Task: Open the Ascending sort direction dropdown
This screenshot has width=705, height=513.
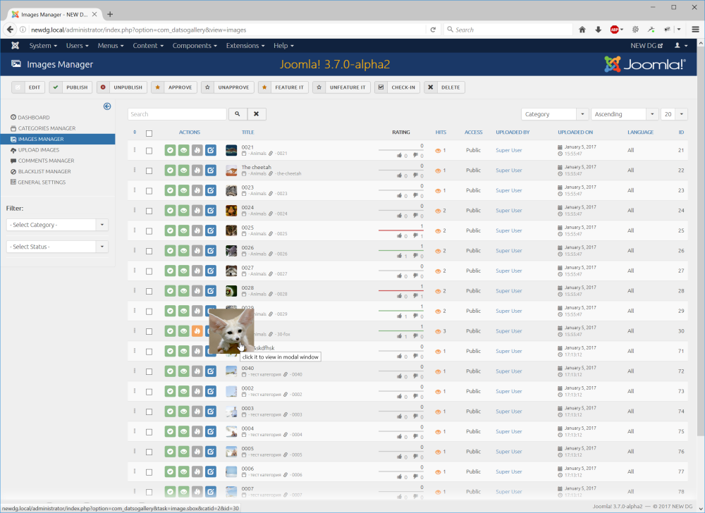Action: (x=623, y=114)
